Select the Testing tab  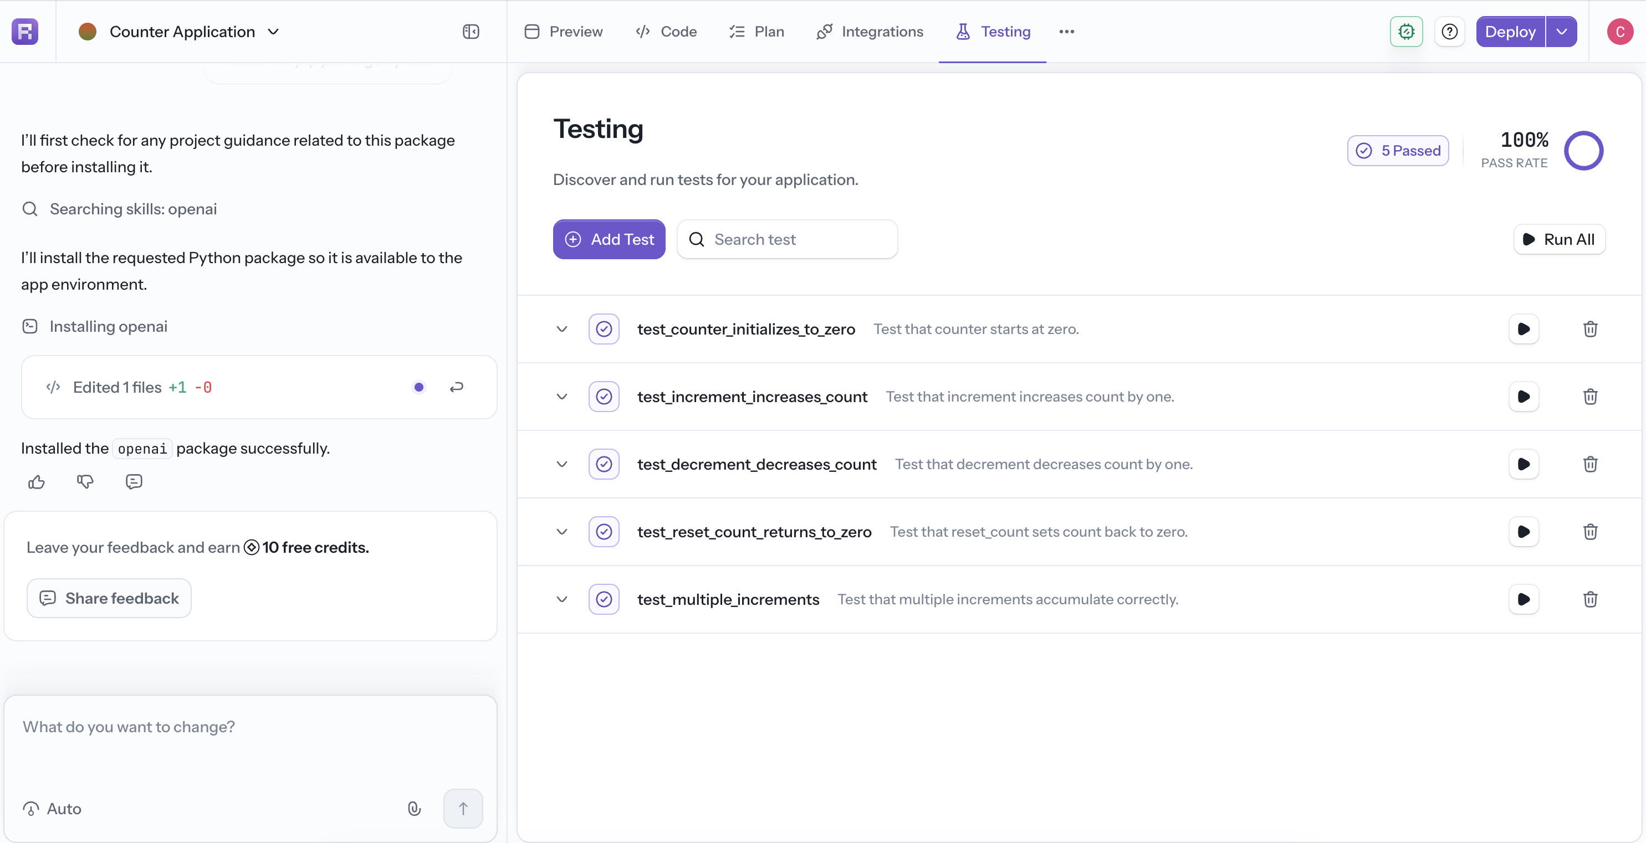tap(993, 31)
